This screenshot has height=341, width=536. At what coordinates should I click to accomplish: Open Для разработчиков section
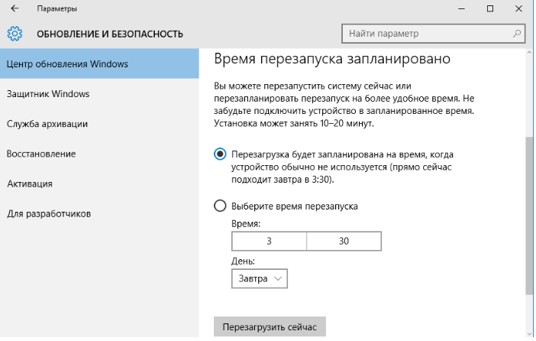click(x=99, y=213)
